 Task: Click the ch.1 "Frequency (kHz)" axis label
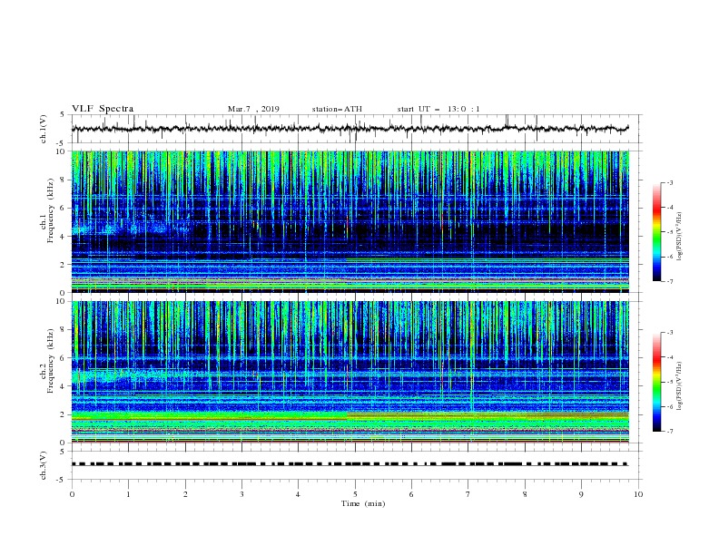[51, 211]
